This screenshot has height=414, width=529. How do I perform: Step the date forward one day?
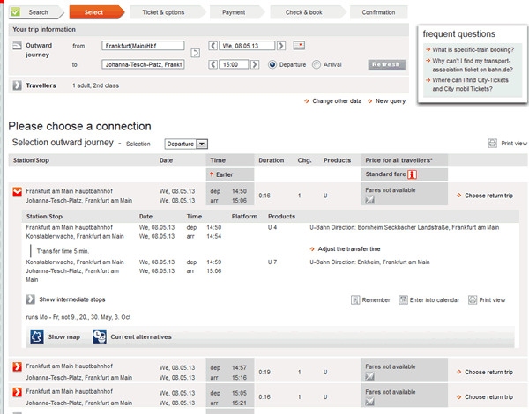(284, 45)
